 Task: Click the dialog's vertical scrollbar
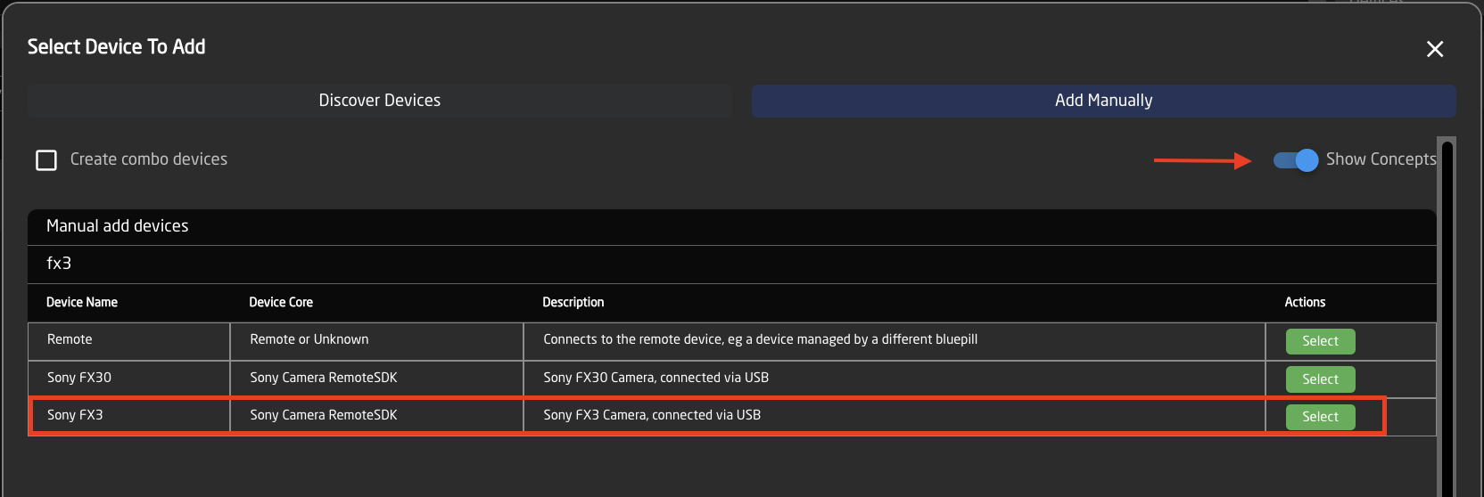click(x=1447, y=316)
